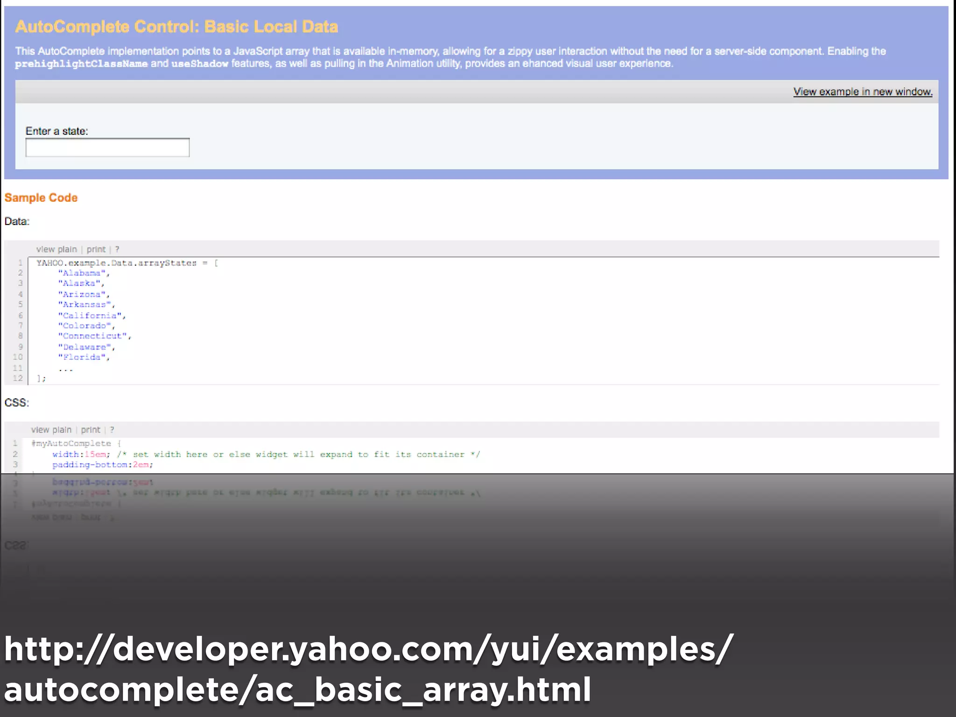Click 'view plain' above the Data code block
956x717 pixels.
coord(56,249)
